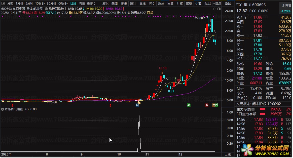Click the 14:56 trade row of 125.9万

[x=264, y=119]
